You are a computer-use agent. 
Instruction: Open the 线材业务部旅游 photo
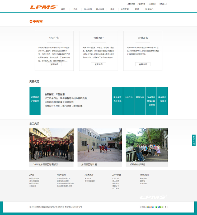pos(147,145)
